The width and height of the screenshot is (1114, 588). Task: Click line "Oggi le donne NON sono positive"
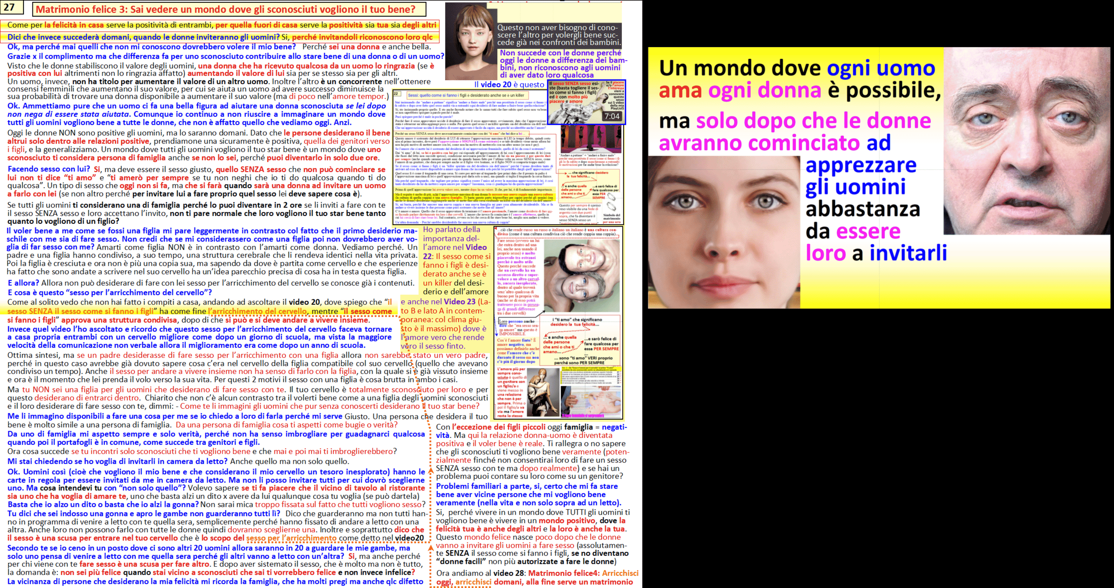[198, 133]
